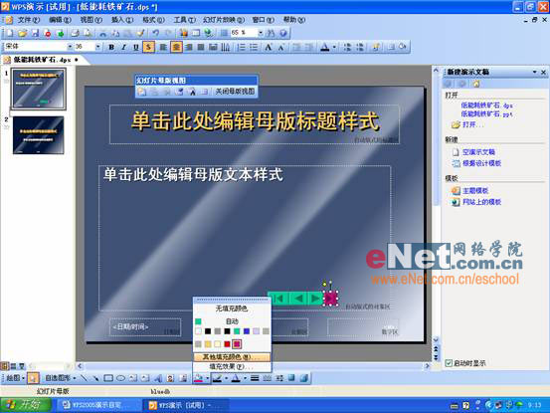550x413 pixels.
Task: Select the Line drawing tool
Action: (x=84, y=378)
